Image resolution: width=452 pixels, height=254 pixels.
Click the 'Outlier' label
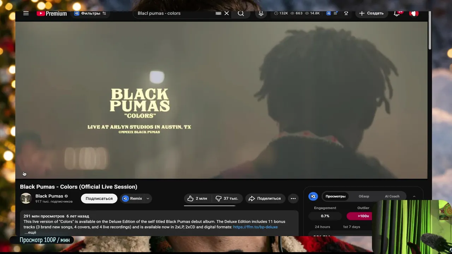coord(363,208)
